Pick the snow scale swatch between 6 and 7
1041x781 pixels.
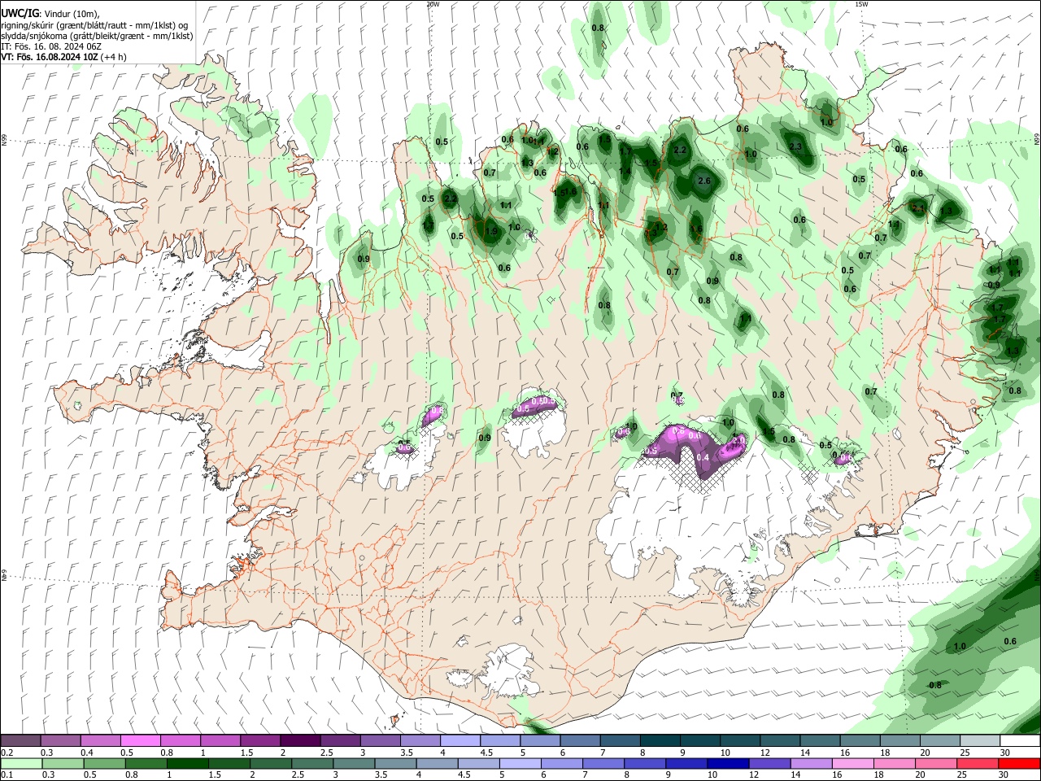(580, 740)
